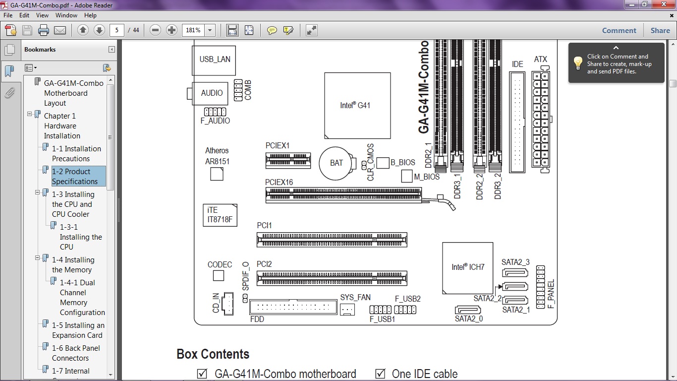677x381 pixels.
Task: Switch to read mode view icon
Action: point(311,30)
